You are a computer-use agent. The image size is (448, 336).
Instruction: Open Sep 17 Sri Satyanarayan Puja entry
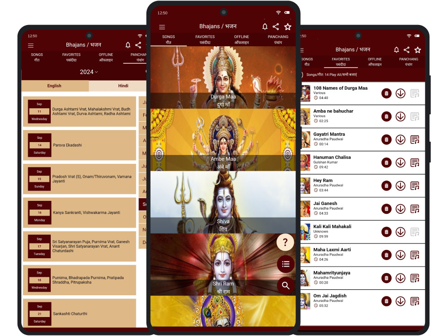[79, 246]
